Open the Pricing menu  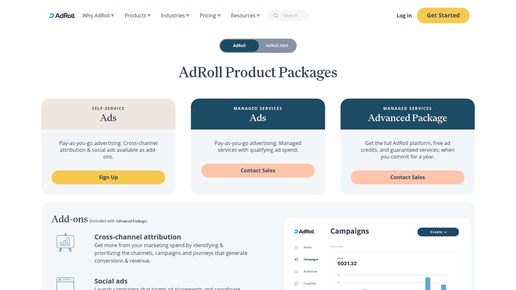(210, 15)
